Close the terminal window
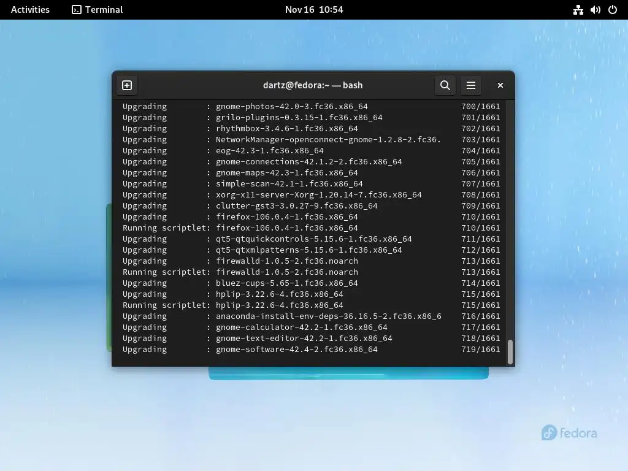 click(500, 85)
